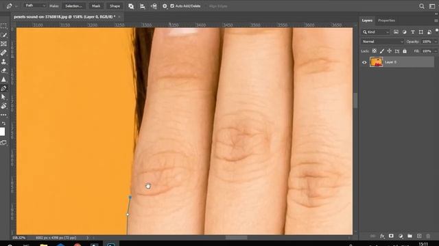This screenshot has height=246, width=439.
Task: Click the Layer 0 thumbnail
Action: click(376, 62)
